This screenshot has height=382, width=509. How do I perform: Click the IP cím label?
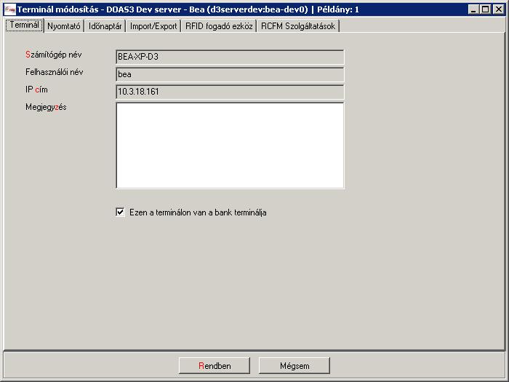tap(36, 89)
